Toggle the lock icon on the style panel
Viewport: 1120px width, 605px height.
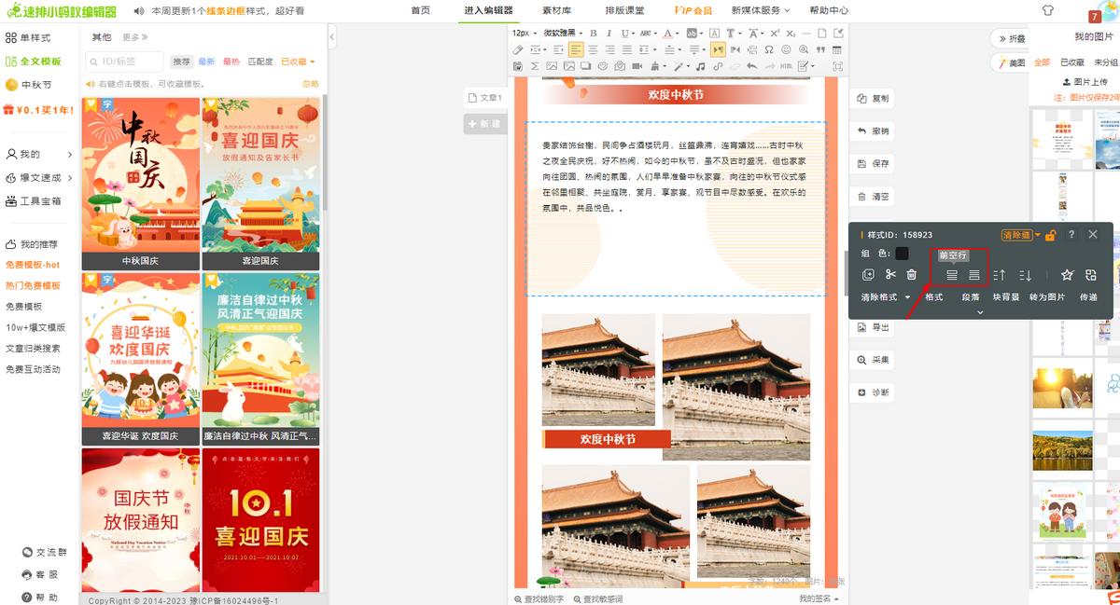(1050, 235)
